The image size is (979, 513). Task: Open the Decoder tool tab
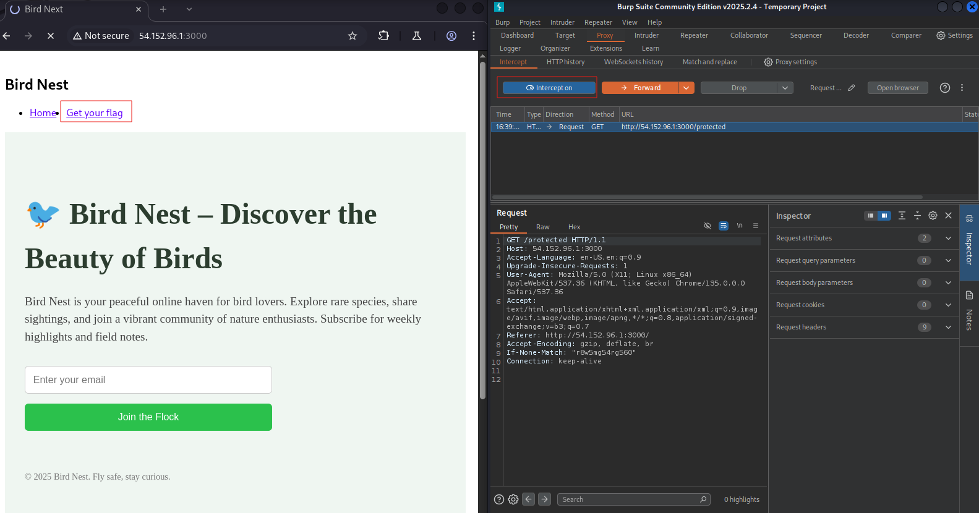coord(856,35)
